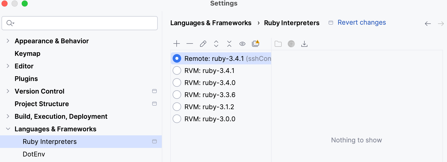
Task: Click the copy interpreter icon with warning badge
Action: click(x=256, y=44)
